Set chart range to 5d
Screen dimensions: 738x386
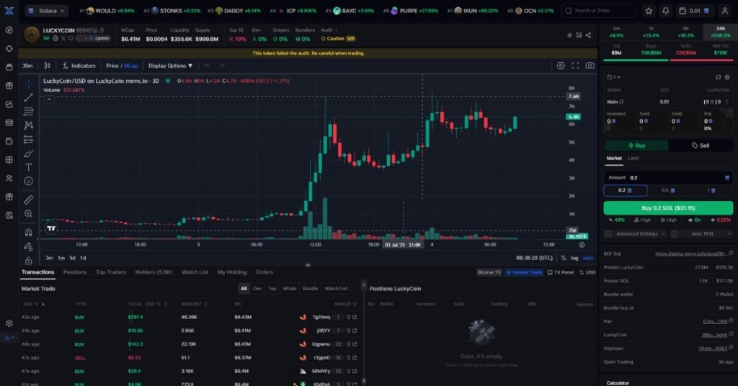[72, 258]
